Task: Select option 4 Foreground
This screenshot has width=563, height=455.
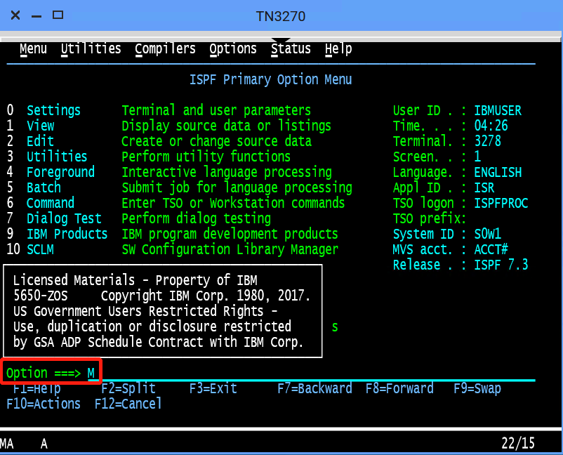Action: tap(60, 172)
